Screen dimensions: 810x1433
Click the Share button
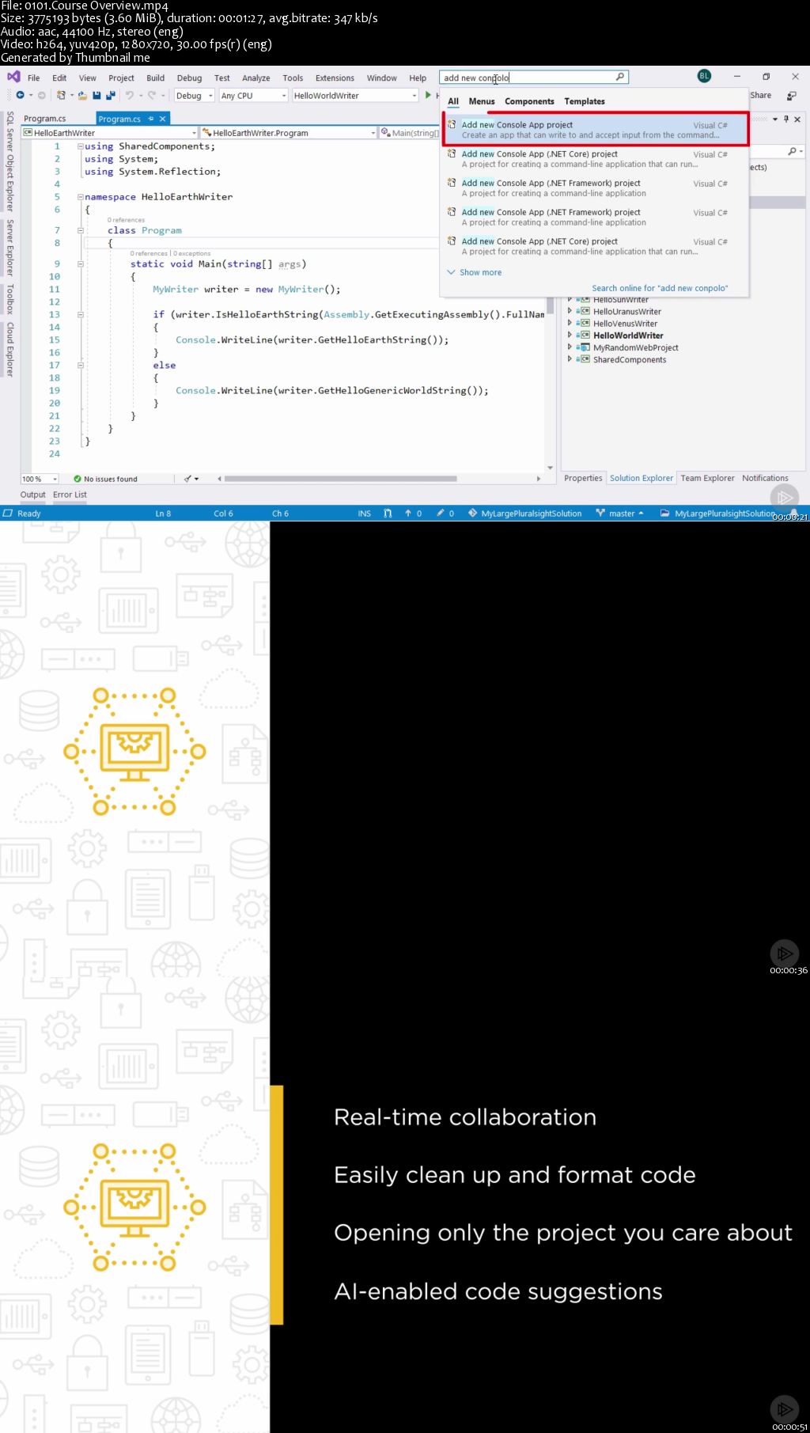coord(760,95)
